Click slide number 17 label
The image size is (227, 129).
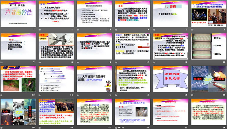[186, 95]
